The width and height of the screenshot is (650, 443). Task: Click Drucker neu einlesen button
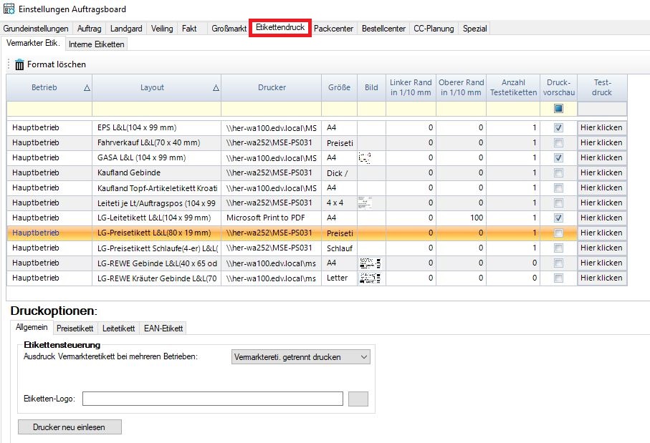[70, 427]
